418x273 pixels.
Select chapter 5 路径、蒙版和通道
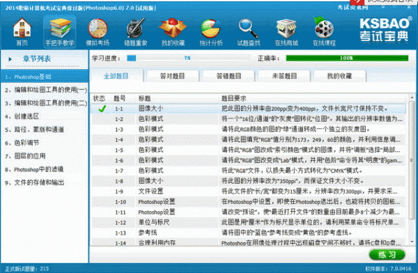(45, 130)
